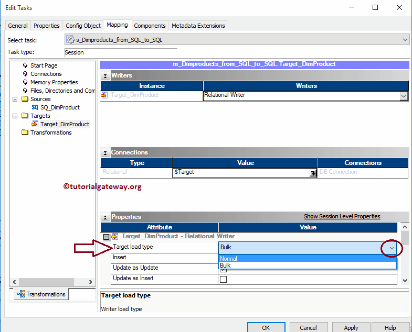The image size is (412, 332).
Task: Open the Relational Writer dropdown
Action: pos(403,96)
